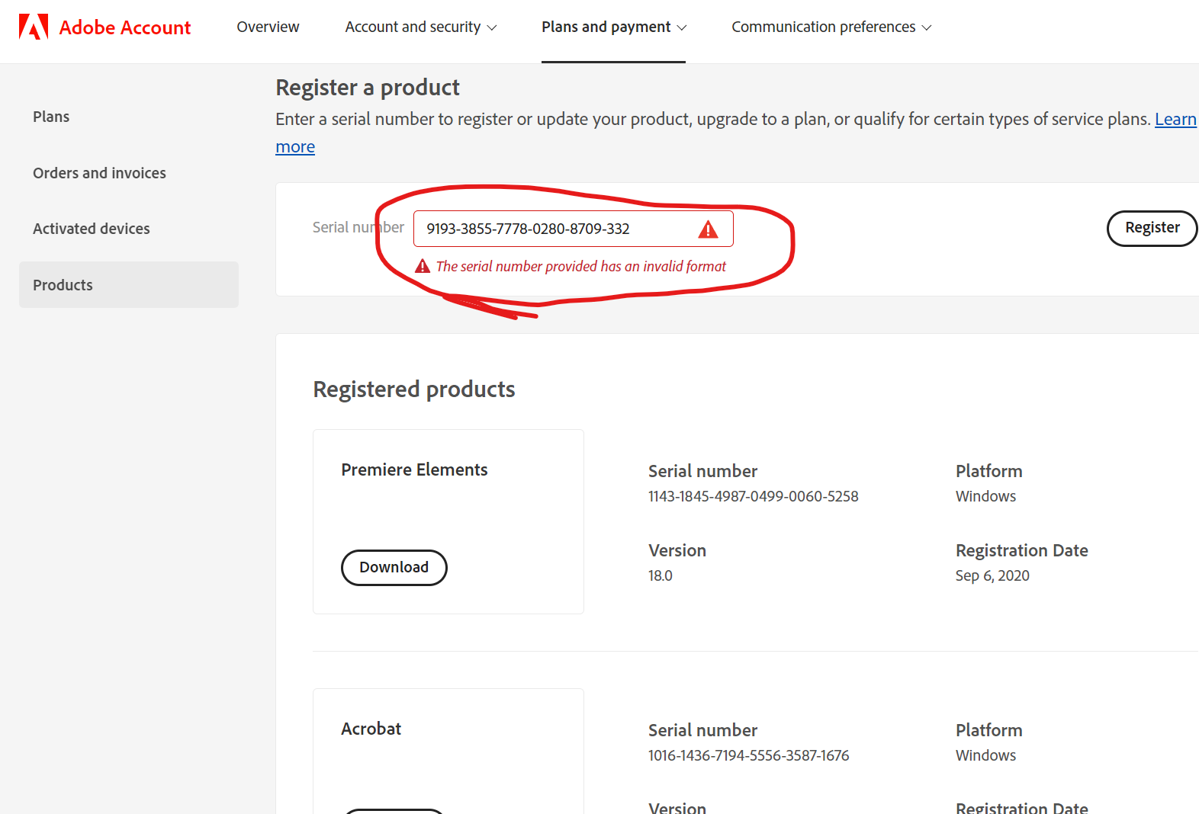Click the Acrobat product title

point(371,729)
